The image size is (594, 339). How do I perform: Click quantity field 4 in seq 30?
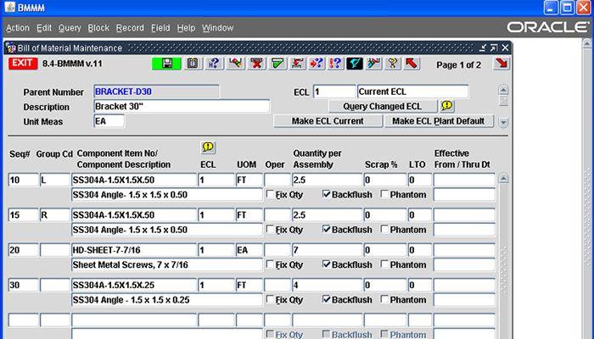point(328,285)
